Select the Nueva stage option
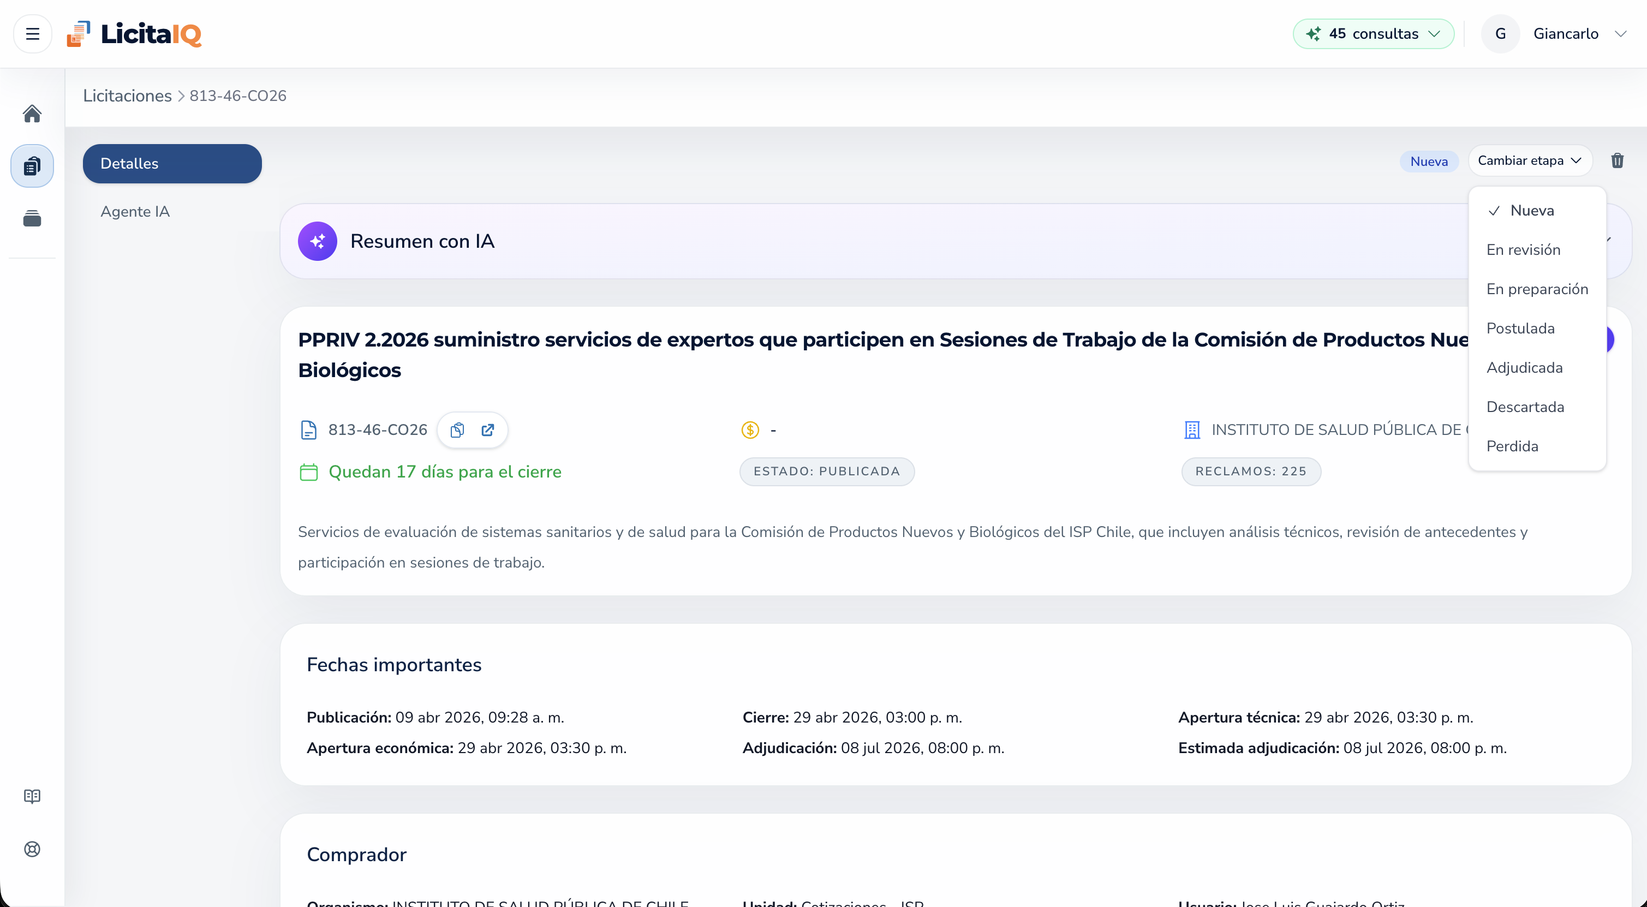The width and height of the screenshot is (1647, 907). click(x=1537, y=210)
